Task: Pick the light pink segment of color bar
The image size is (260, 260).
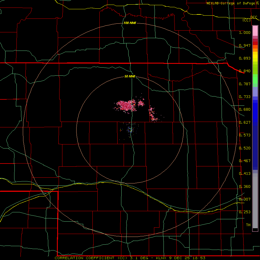Action: [x=255, y=31]
